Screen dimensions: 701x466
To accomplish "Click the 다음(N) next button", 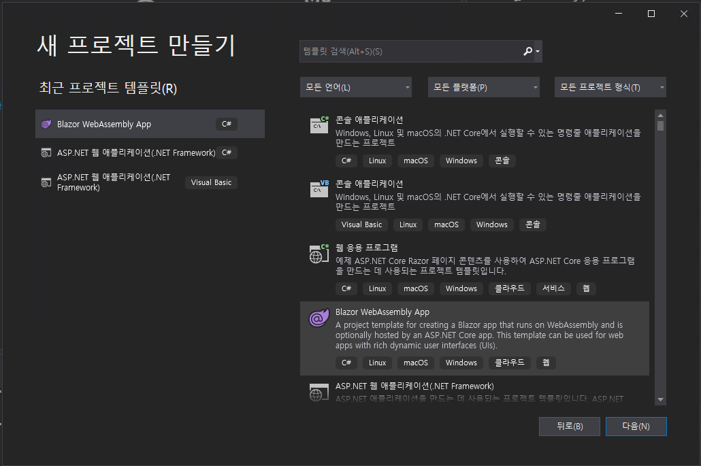I will click(636, 427).
